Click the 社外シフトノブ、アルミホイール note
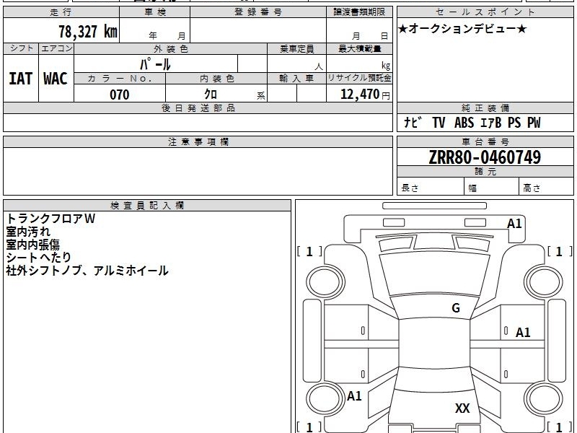Image resolution: width=577 pixels, height=433 pixels. tap(87, 271)
